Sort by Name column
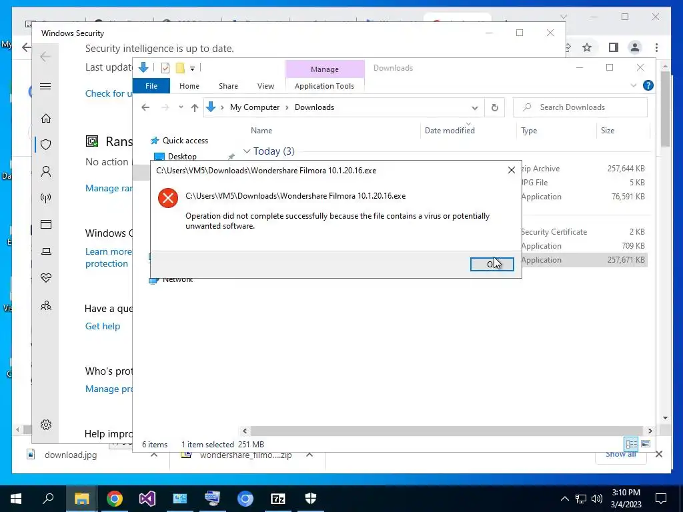The image size is (683, 512). tap(261, 130)
